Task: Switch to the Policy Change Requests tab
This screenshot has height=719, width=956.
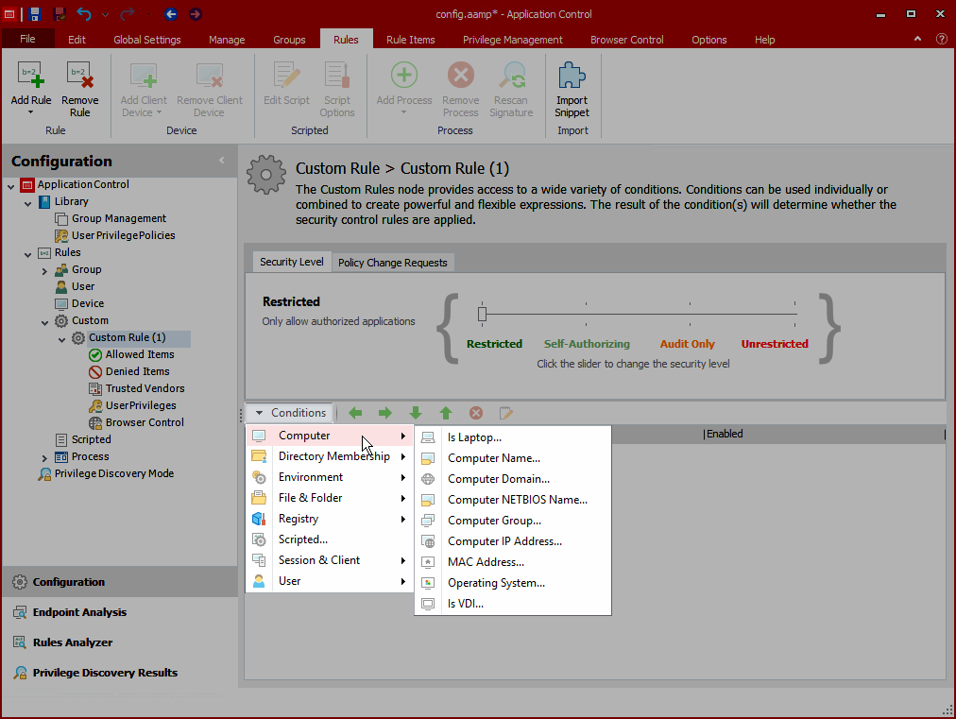Action: (392, 263)
